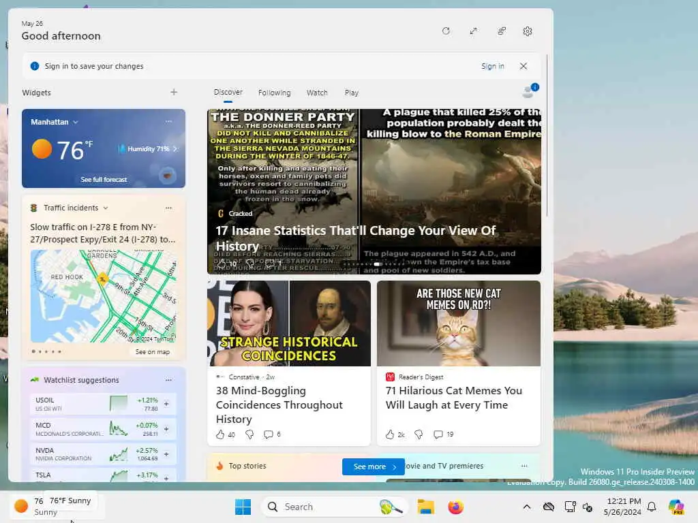Open the cat memes article image
698x523 pixels.
pyautogui.click(x=459, y=323)
